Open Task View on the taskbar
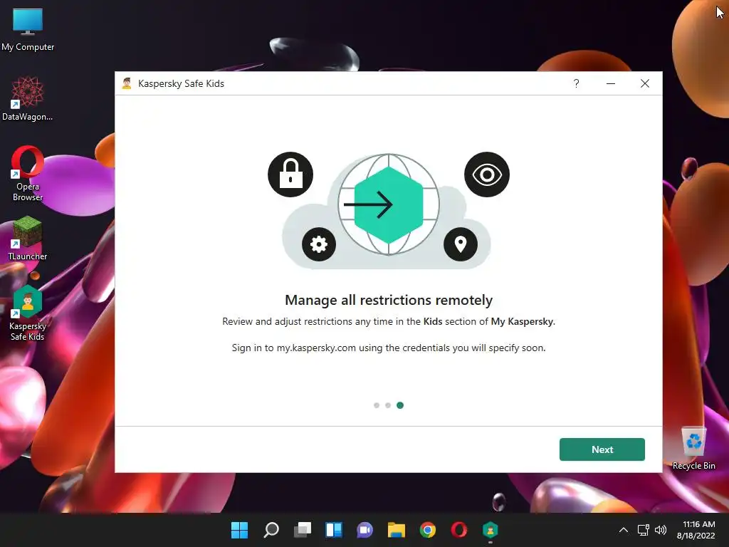 click(302, 530)
